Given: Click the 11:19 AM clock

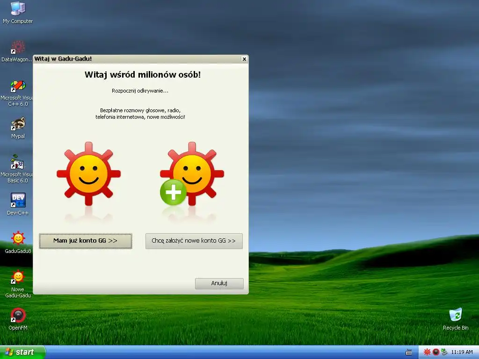Looking at the screenshot, I should (462, 352).
